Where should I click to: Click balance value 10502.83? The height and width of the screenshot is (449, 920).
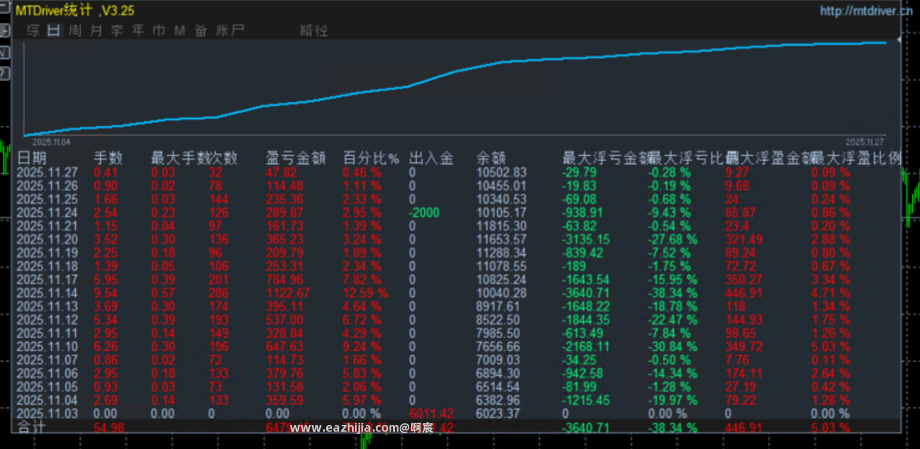click(x=501, y=173)
